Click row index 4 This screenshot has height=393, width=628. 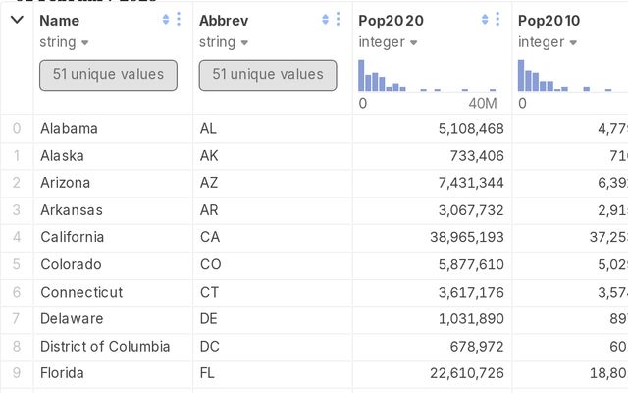(x=16, y=237)
